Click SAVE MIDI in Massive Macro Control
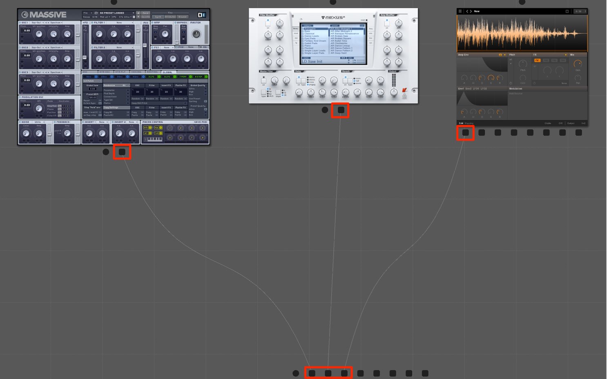The width and height of the screenshot is (607, 379). (x=201, y=122)
